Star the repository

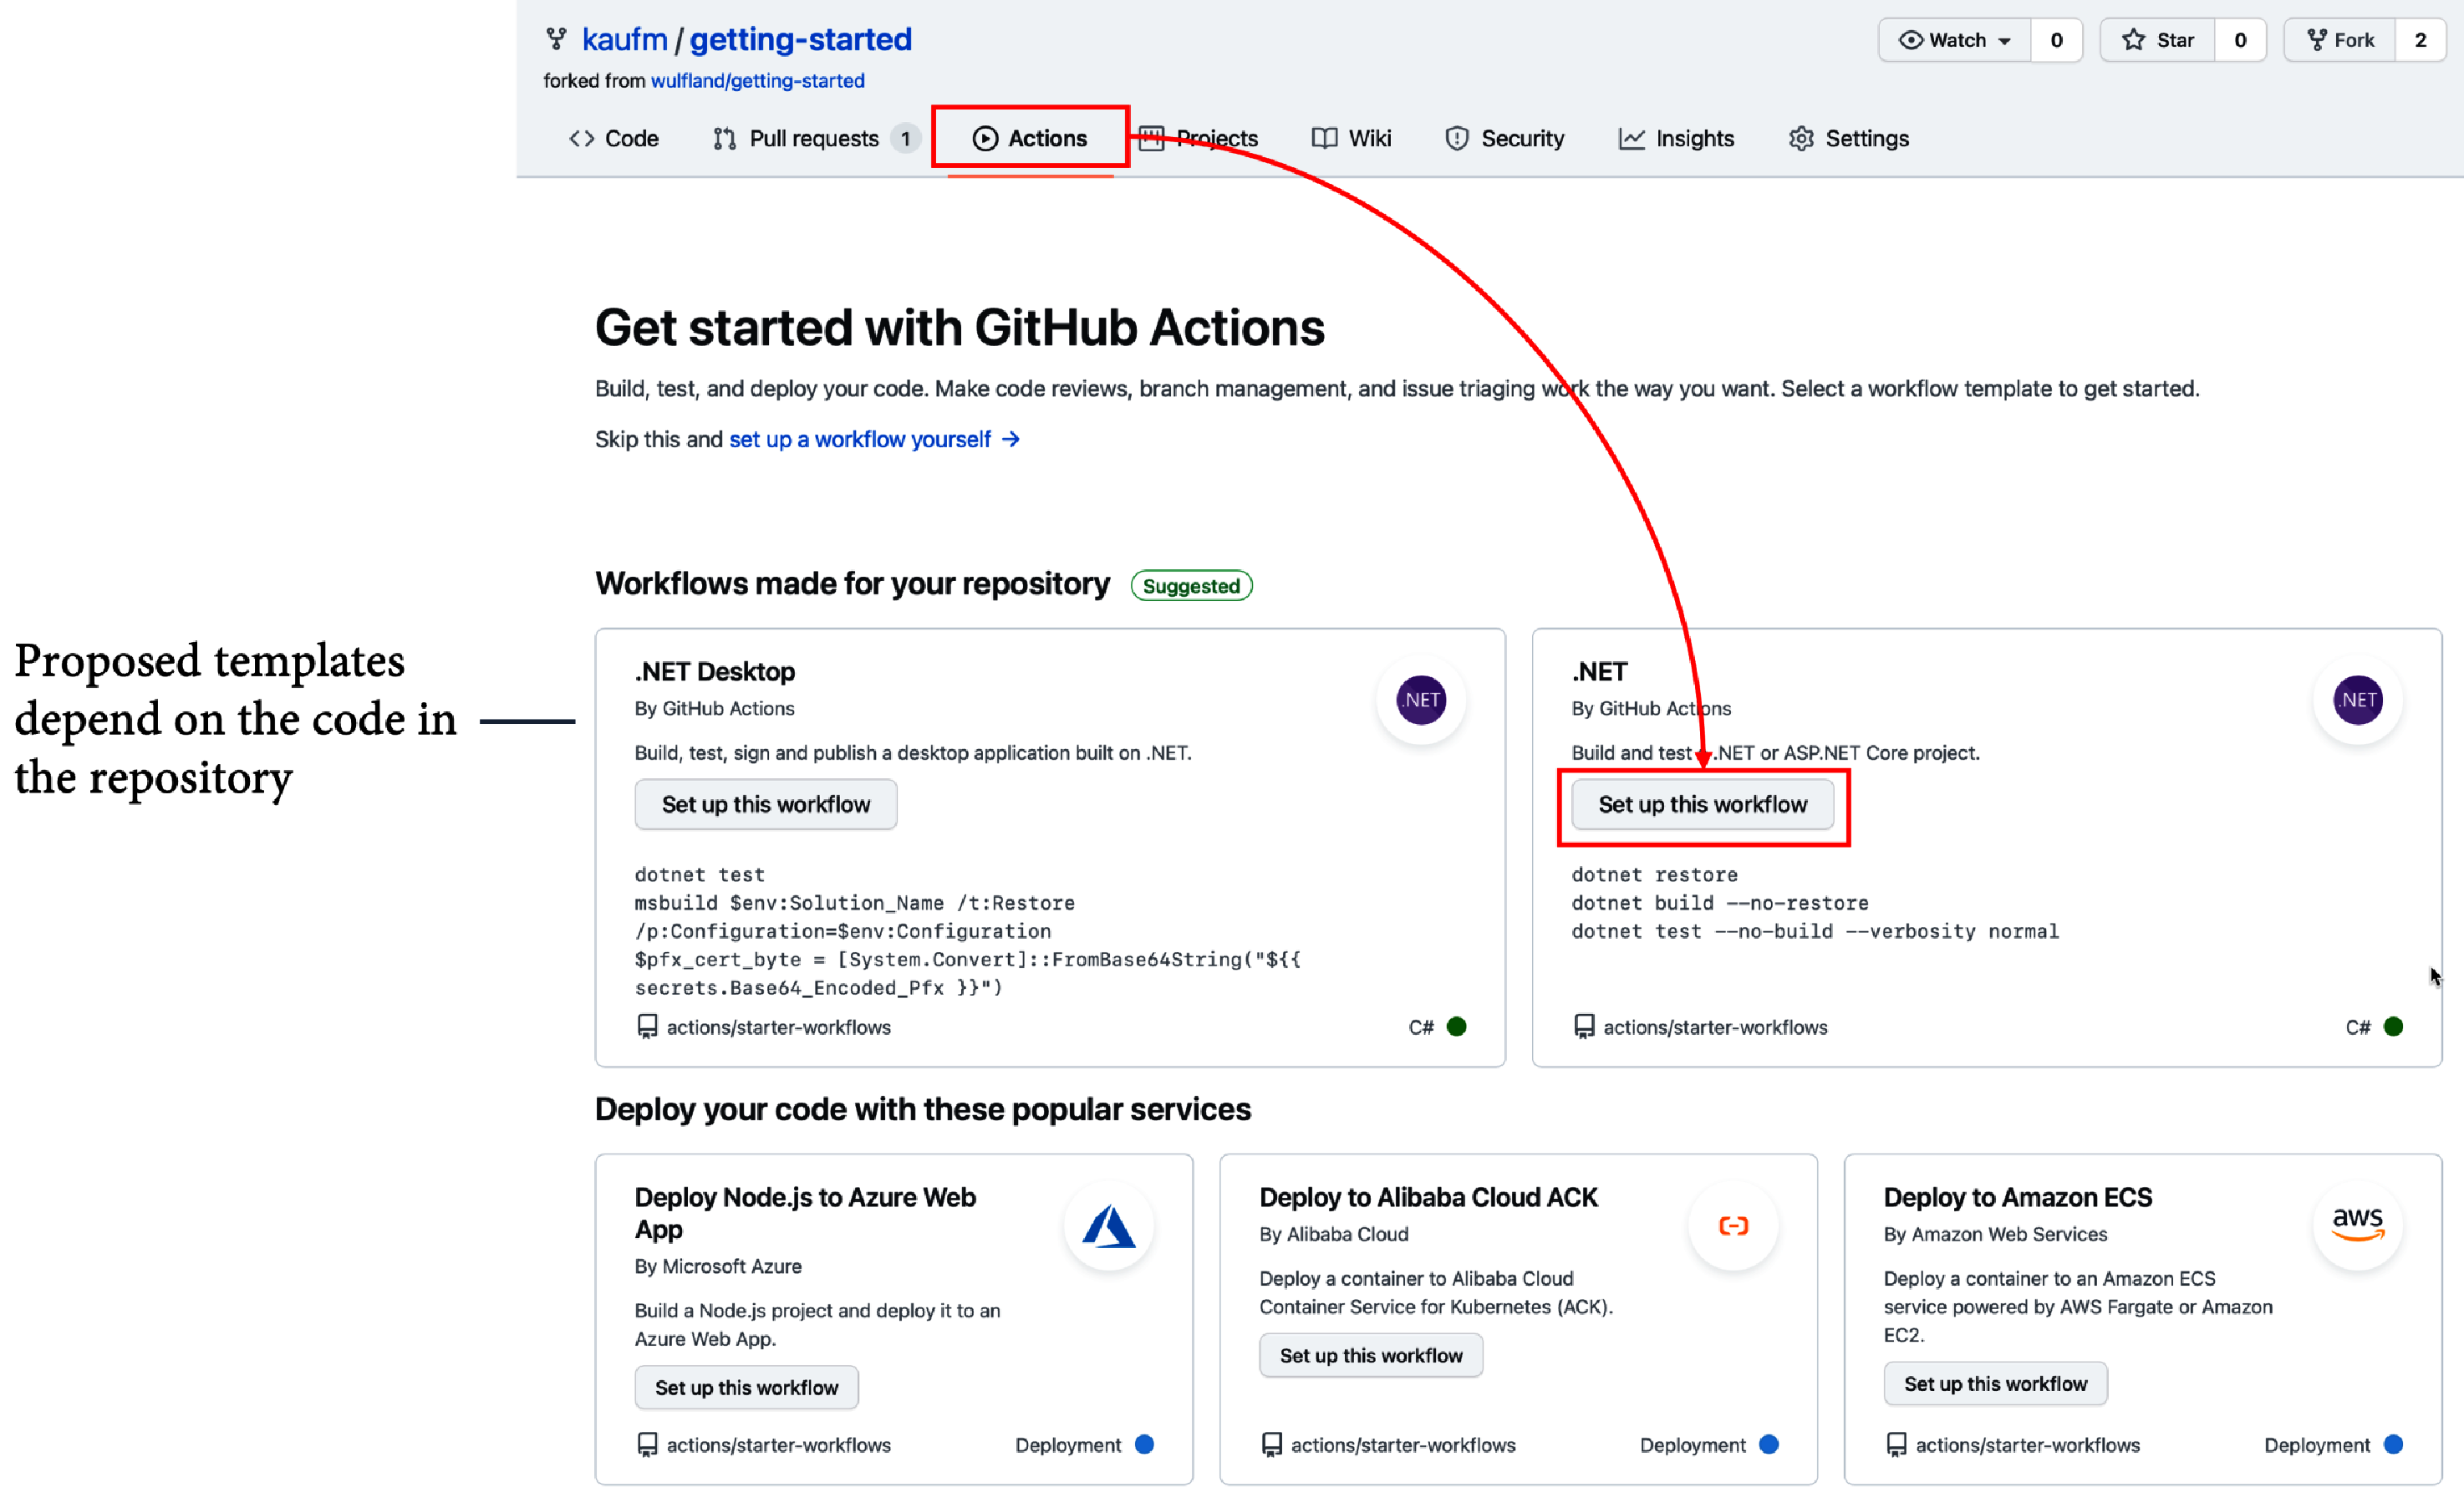click(x=2158, y=40)
